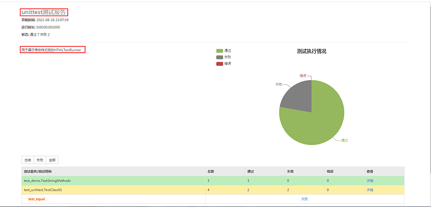Select the 全部 filter button
This screenshot has width=431, height=207.
pos(52,160)
